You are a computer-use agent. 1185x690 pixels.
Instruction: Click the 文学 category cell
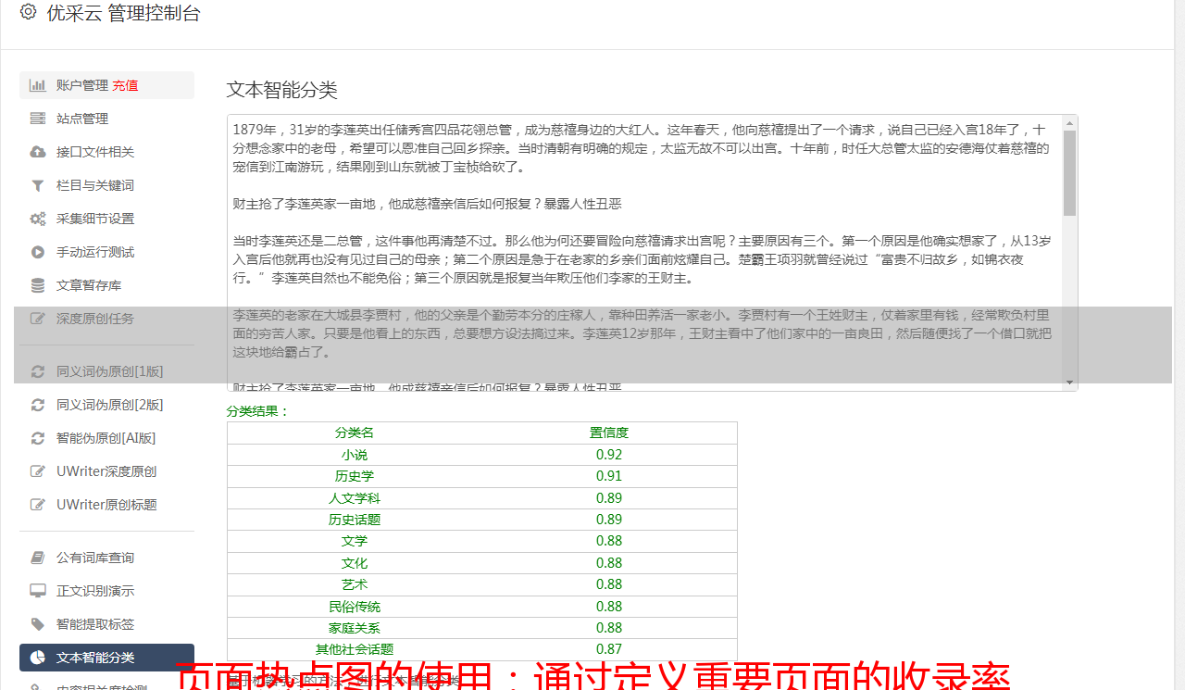pyautogui.click(x=355, y=541)
